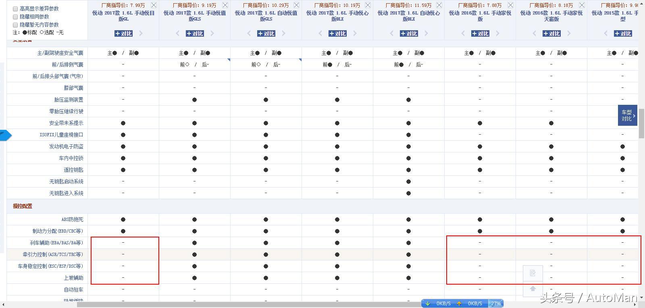Click the 发动机电子防盗 row label
The image size is (645, 308).
[x=67, y=146]
